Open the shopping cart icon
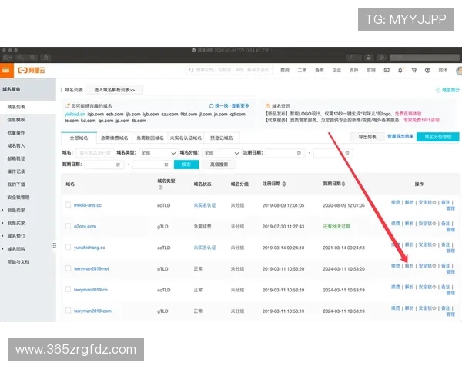 (413, 70)
